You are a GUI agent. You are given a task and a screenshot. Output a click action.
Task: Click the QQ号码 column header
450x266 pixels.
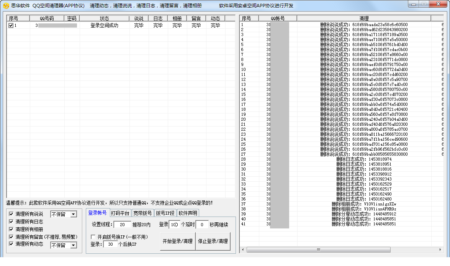(47, 18)
